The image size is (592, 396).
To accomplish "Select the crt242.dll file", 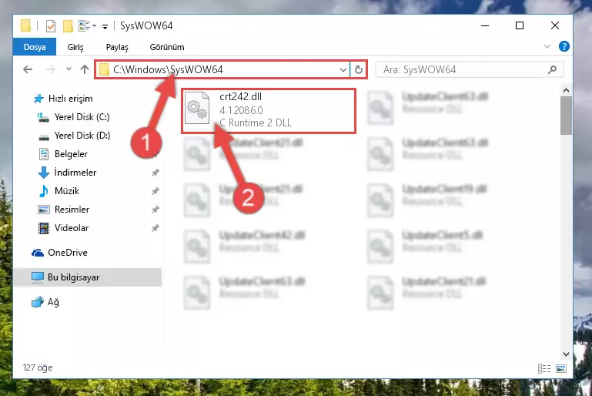I will point(269,110).
